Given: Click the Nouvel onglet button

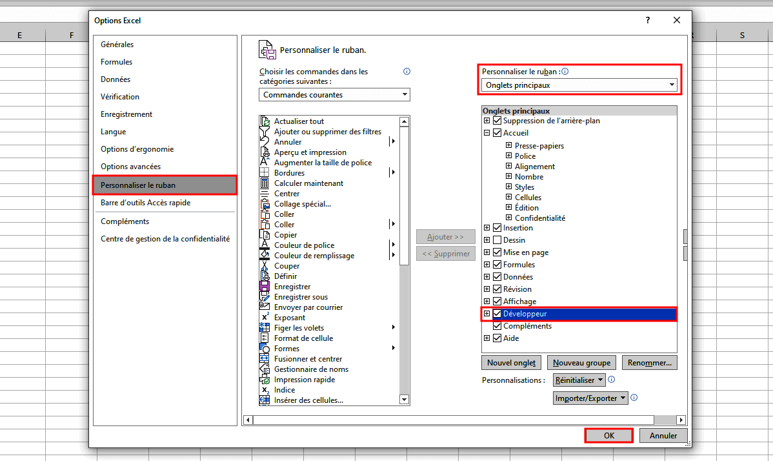Looking at the screenshot, I should [511, 363].
